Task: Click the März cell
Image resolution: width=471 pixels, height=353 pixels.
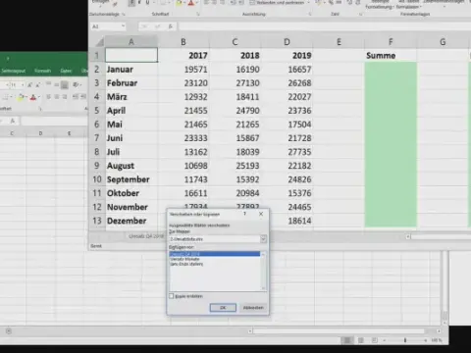Action: [x=131, y=97]
